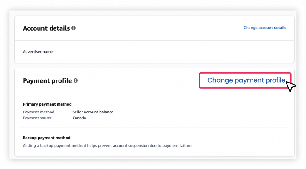Click the info icon beside Account details
Viewport: 306px width, 169px height.
pyautogui.click(x=74, y=28)
